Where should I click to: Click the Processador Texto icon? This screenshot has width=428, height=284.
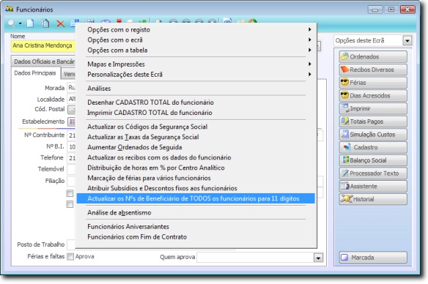pyautogui.click(x=345, y=173)
